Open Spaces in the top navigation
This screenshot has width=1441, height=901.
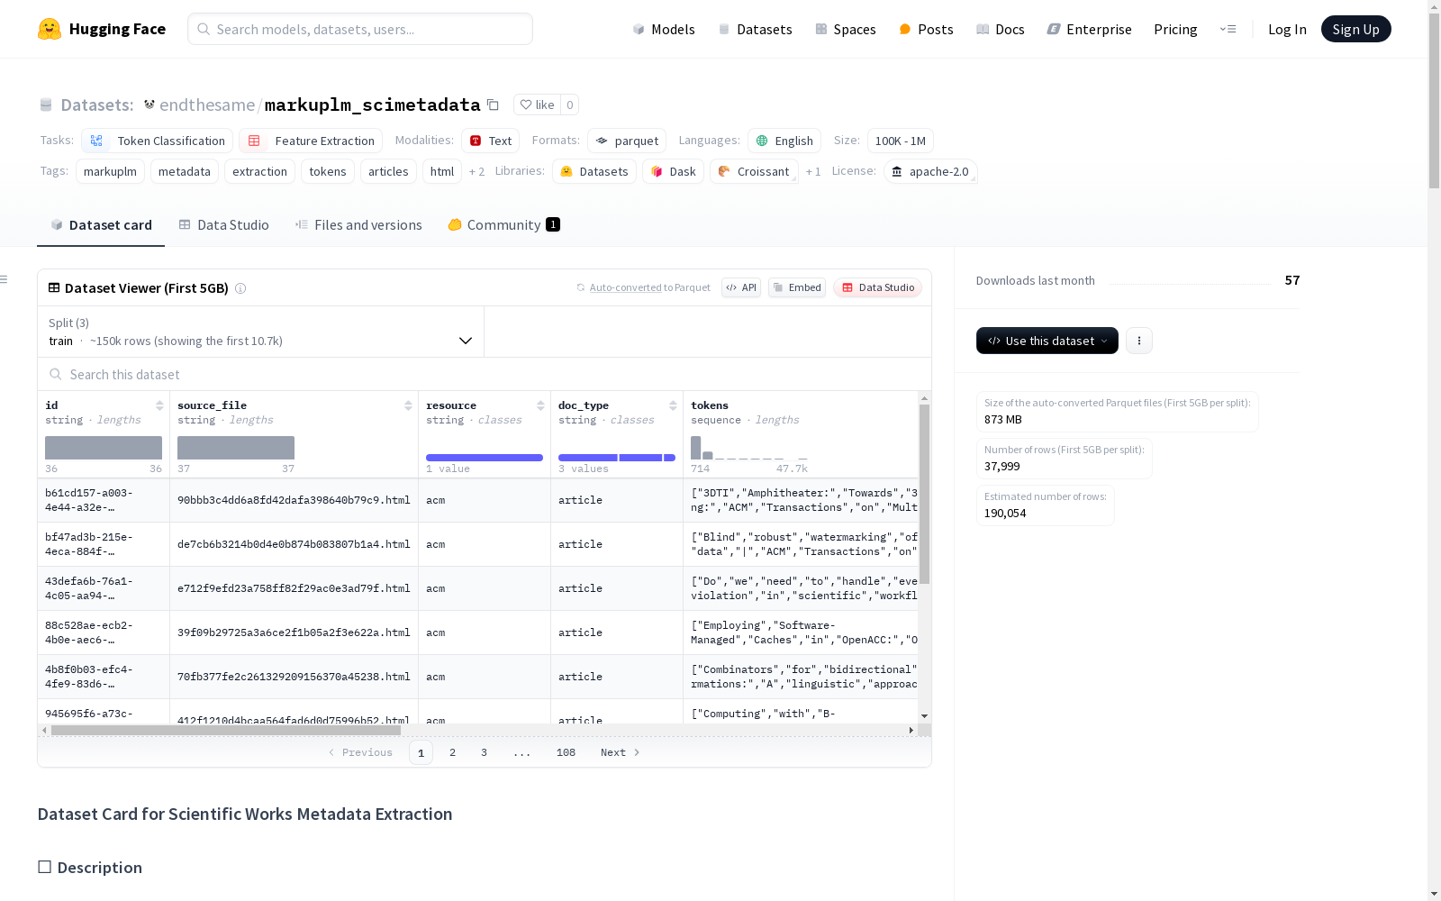pyautogui.click(x=846, y=29)
